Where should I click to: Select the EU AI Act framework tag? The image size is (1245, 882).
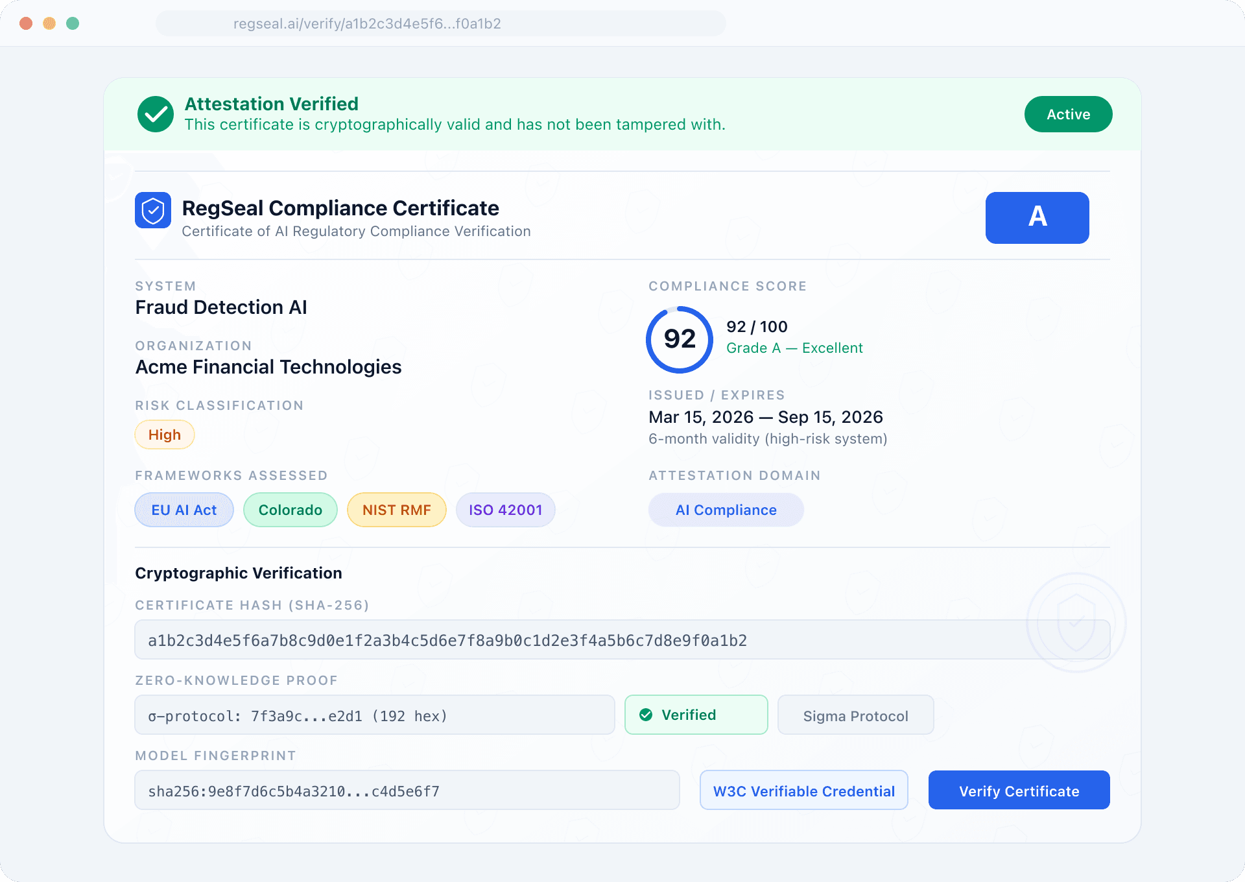point(184,510)
